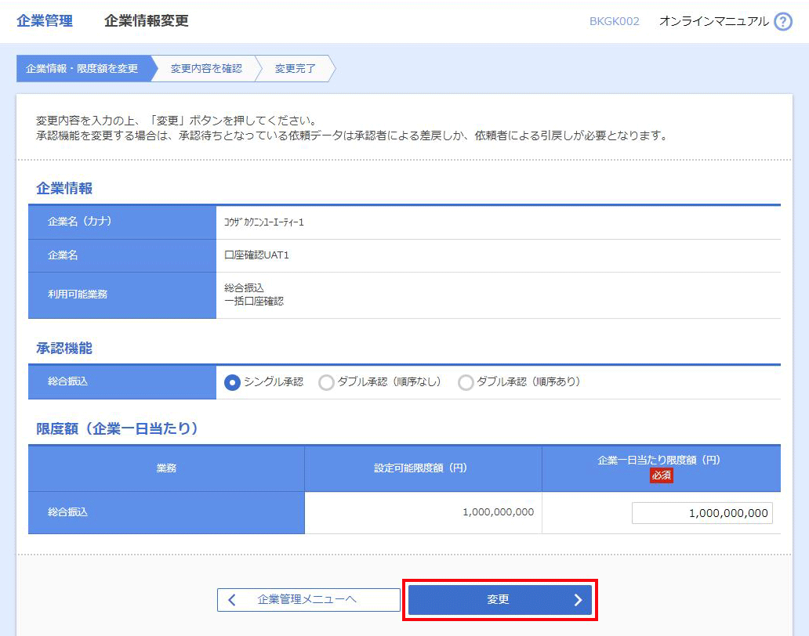Click the 変更完了 step indicator
The width and height of the screenshot is (809, 636).
[296, 69]
